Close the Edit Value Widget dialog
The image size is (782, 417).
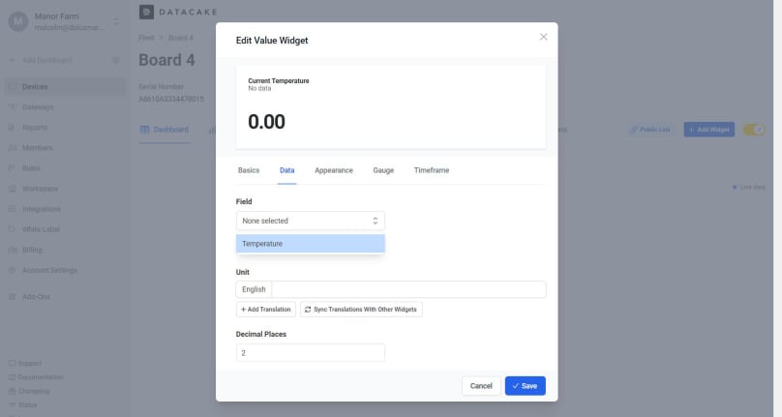pyautogui.click(x=543, y=37)
